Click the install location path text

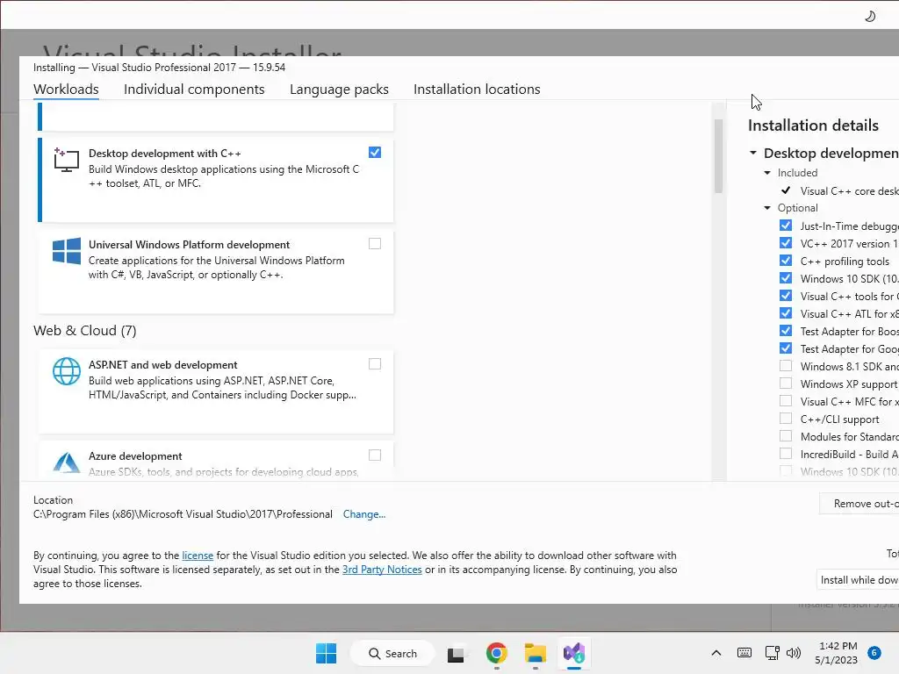coord(183,514)
